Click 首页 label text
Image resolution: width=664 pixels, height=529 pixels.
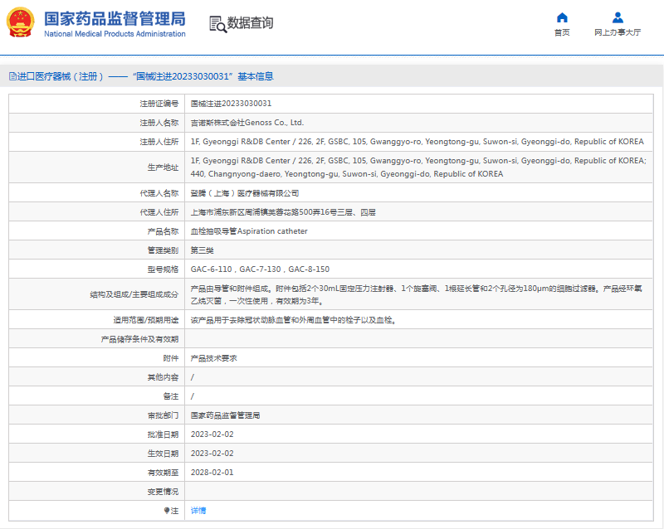click(x=562, y=32)
